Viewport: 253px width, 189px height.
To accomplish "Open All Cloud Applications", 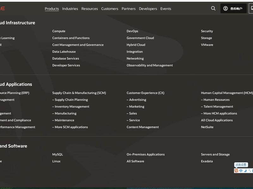I will (x=217, y=120).
